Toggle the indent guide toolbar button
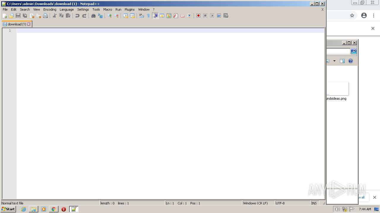Screen dimensions: 380x213 click(155, 16)
